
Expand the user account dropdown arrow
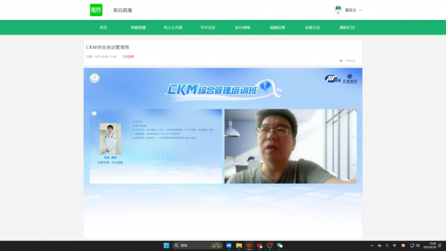pos(361,10)
